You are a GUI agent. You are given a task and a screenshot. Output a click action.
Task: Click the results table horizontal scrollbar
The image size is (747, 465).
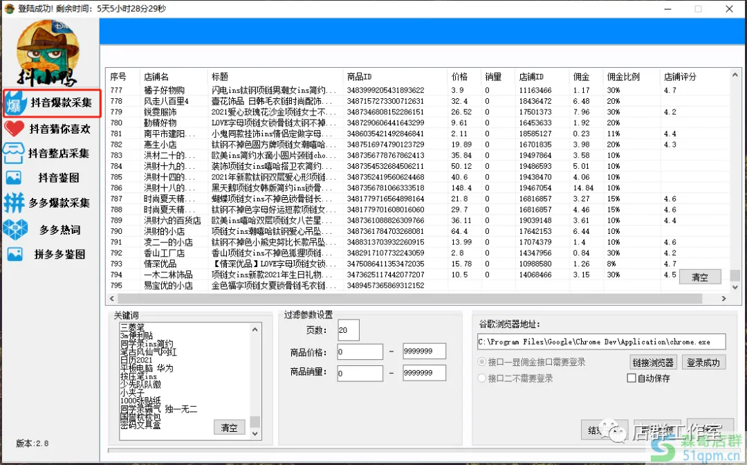415,299
